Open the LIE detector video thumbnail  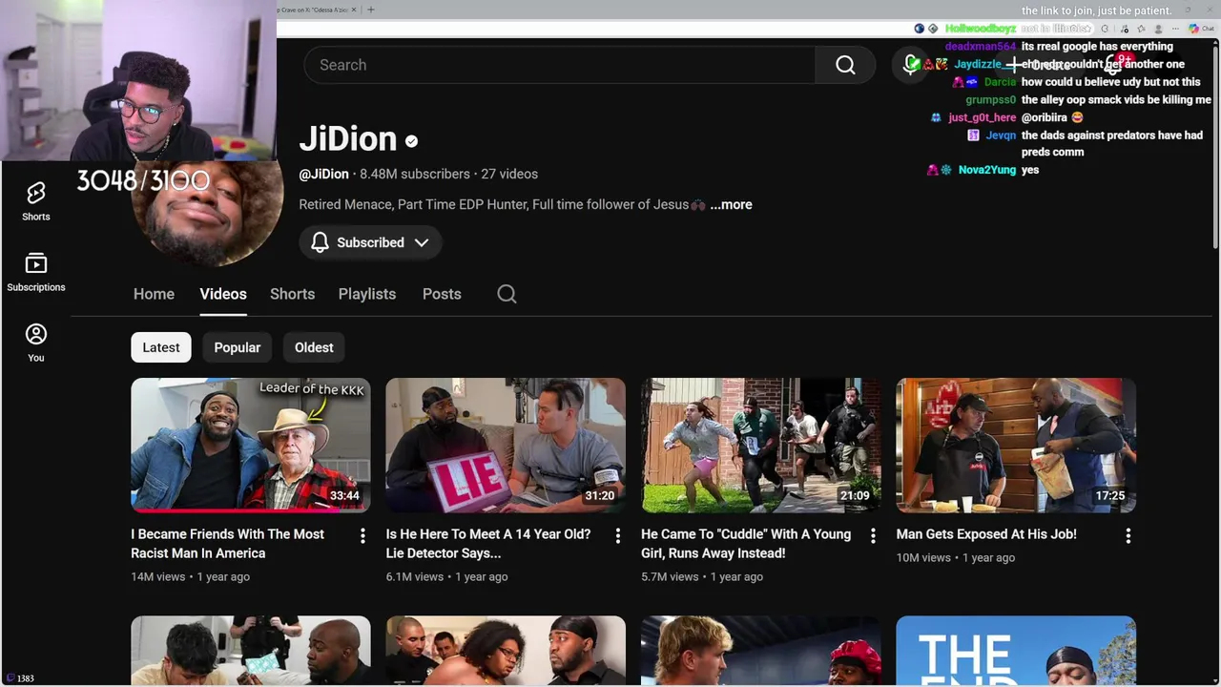click(x=506, y=446)
